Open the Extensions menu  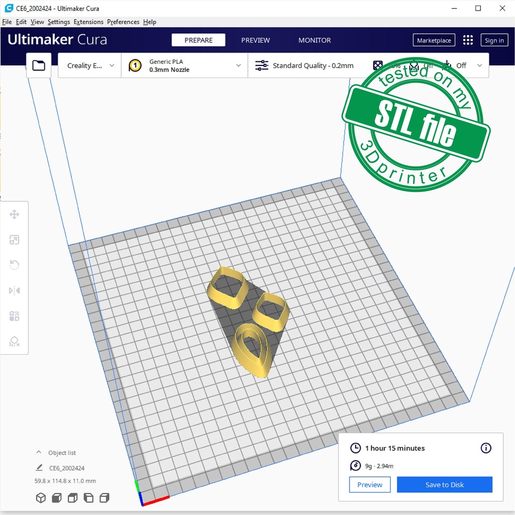point(89,22)
